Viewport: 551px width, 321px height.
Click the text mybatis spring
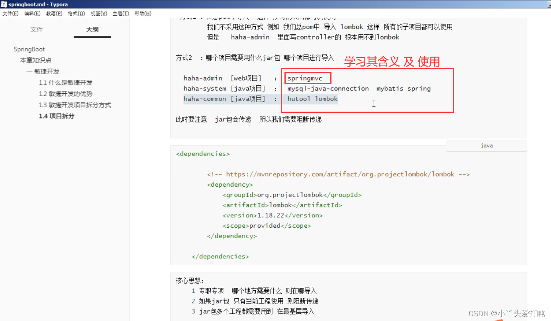404,89
